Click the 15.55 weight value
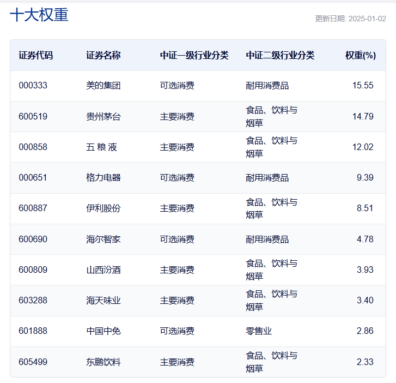The image size is (396, 383). 363,86
